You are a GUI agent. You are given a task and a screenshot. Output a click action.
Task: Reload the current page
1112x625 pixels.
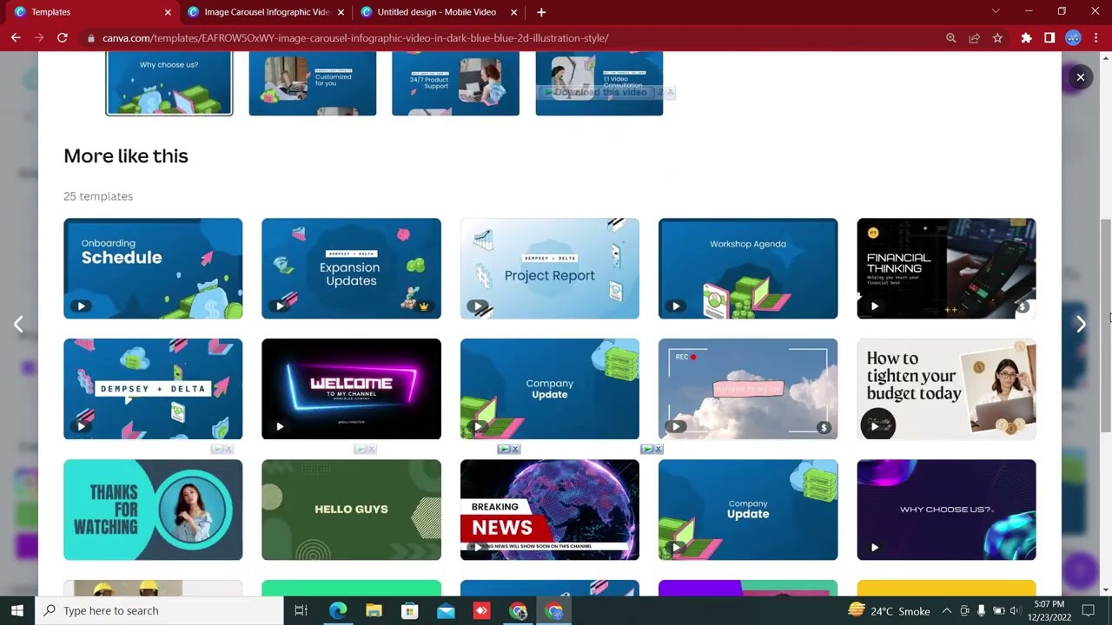click(x=63, y=38)
